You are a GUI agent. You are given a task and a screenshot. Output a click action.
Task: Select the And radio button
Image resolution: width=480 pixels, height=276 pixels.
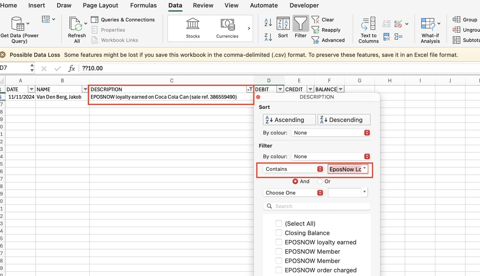coord(295,181)
